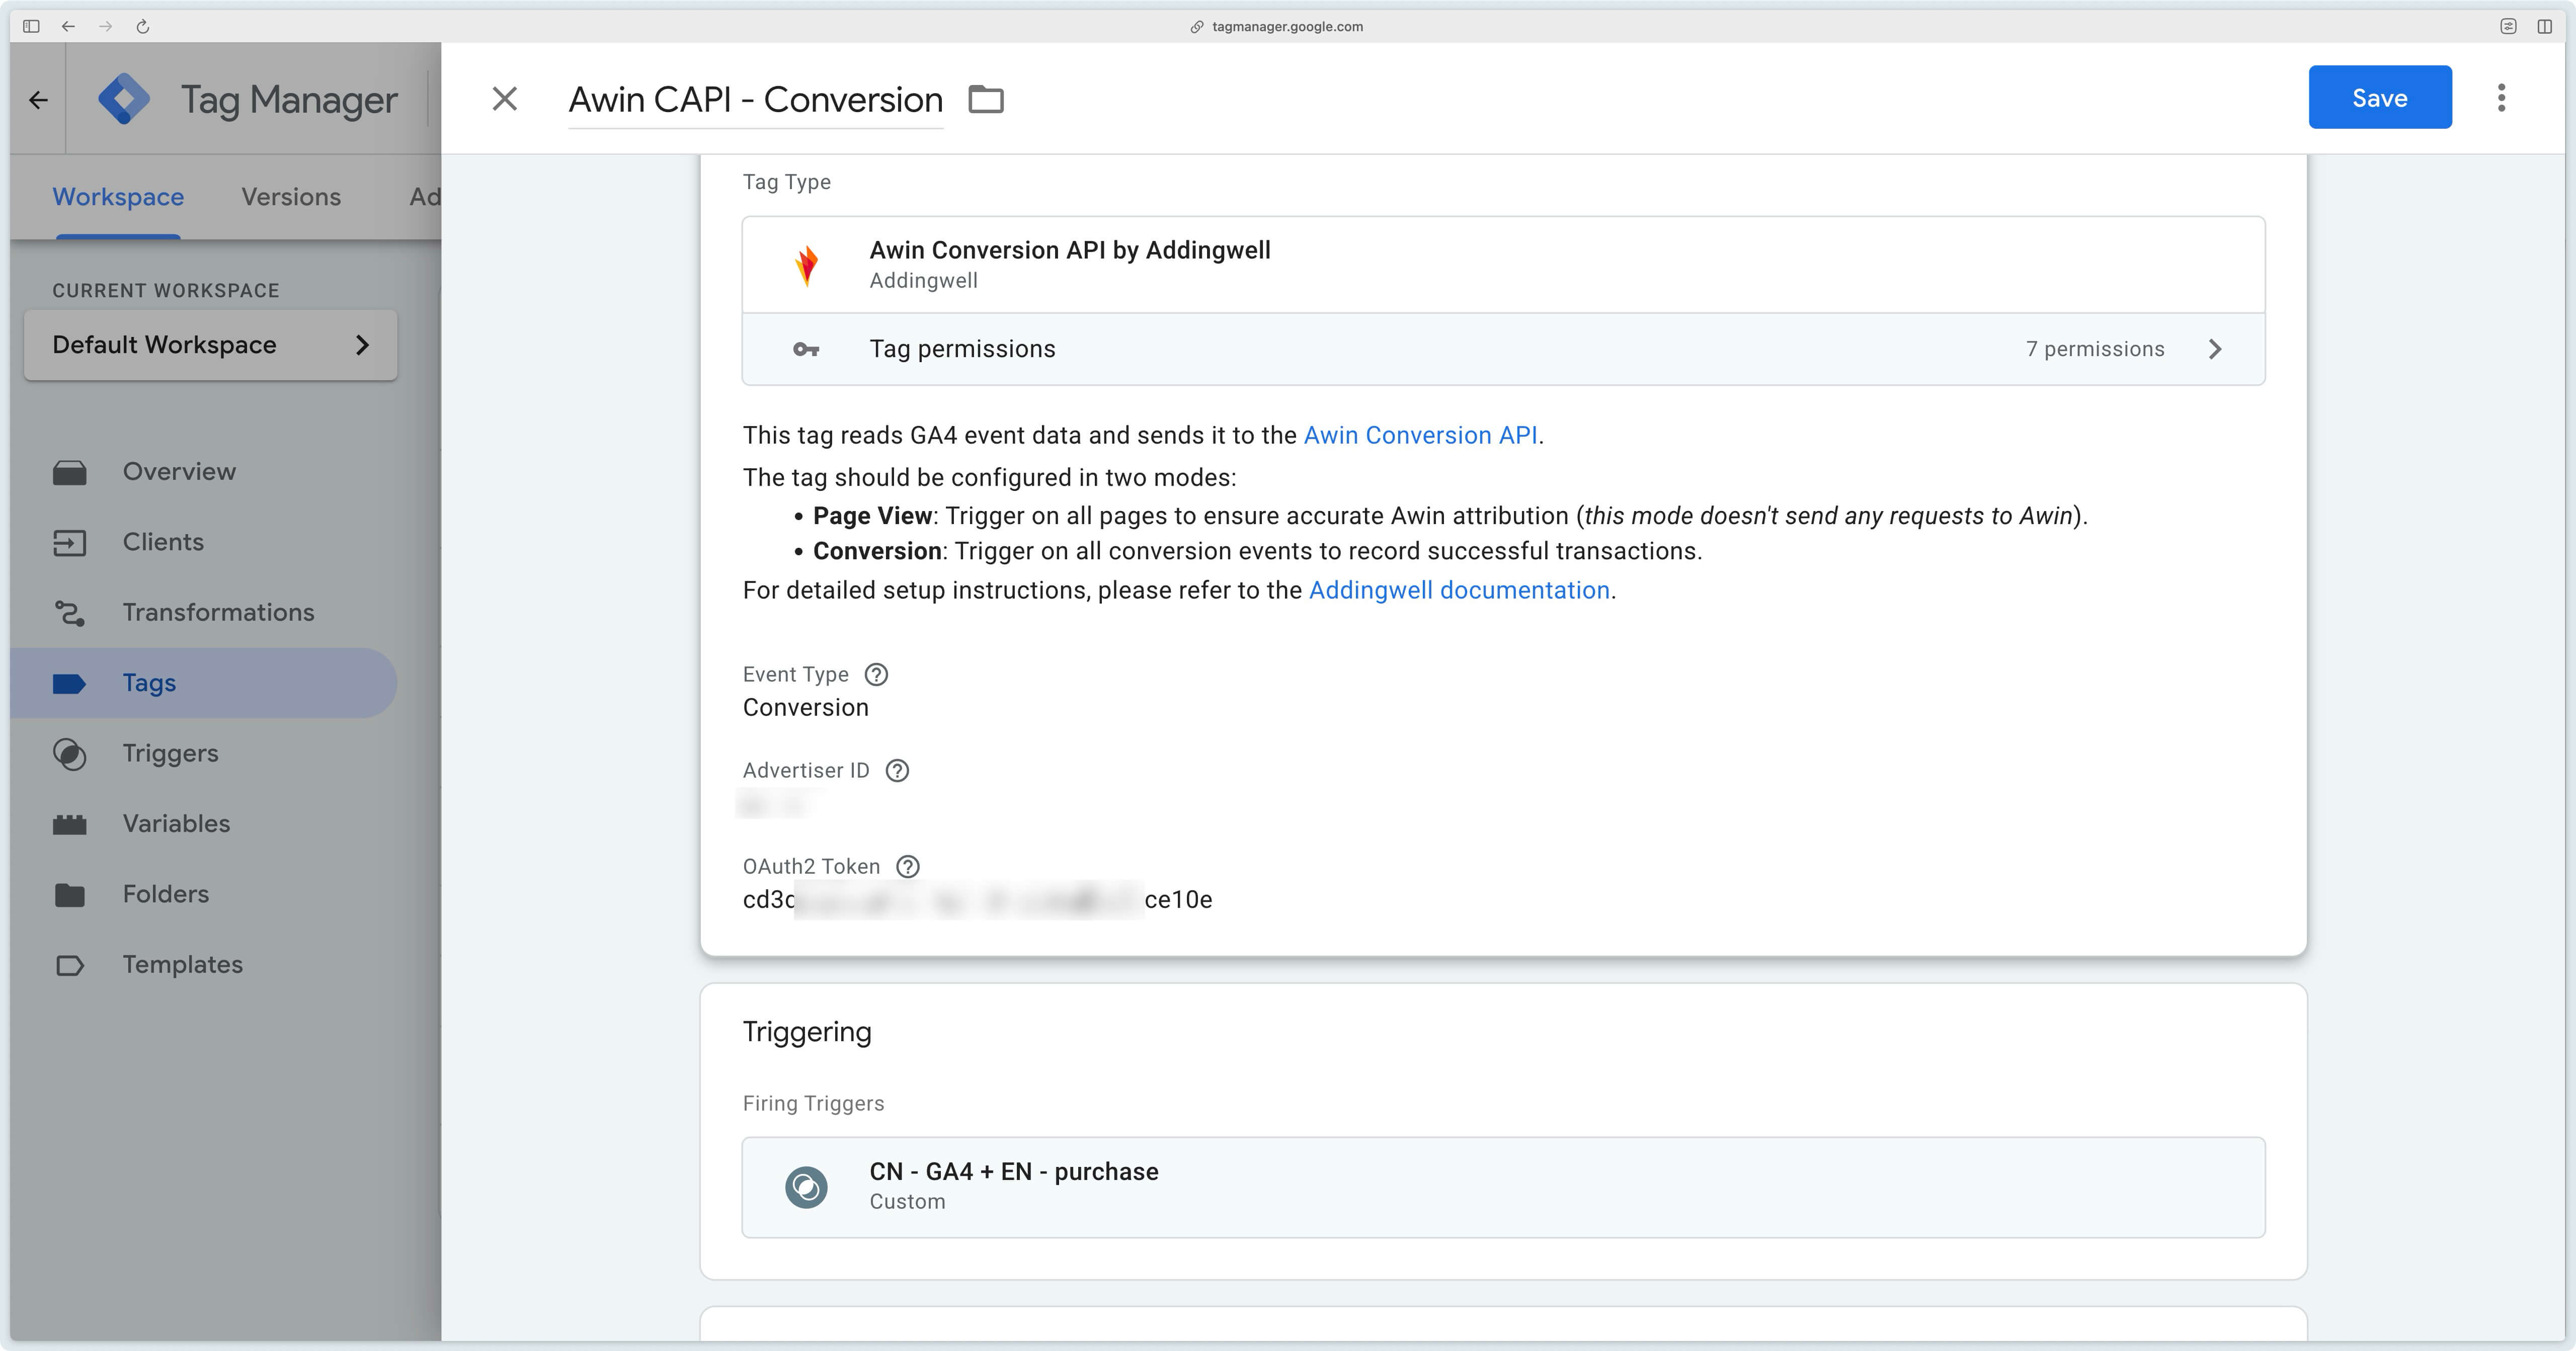This screenshot has height=1351, width=2576.
Task: Edit the tag name Awin CAPI - Conversion
Action: click(x=756, y=100)
